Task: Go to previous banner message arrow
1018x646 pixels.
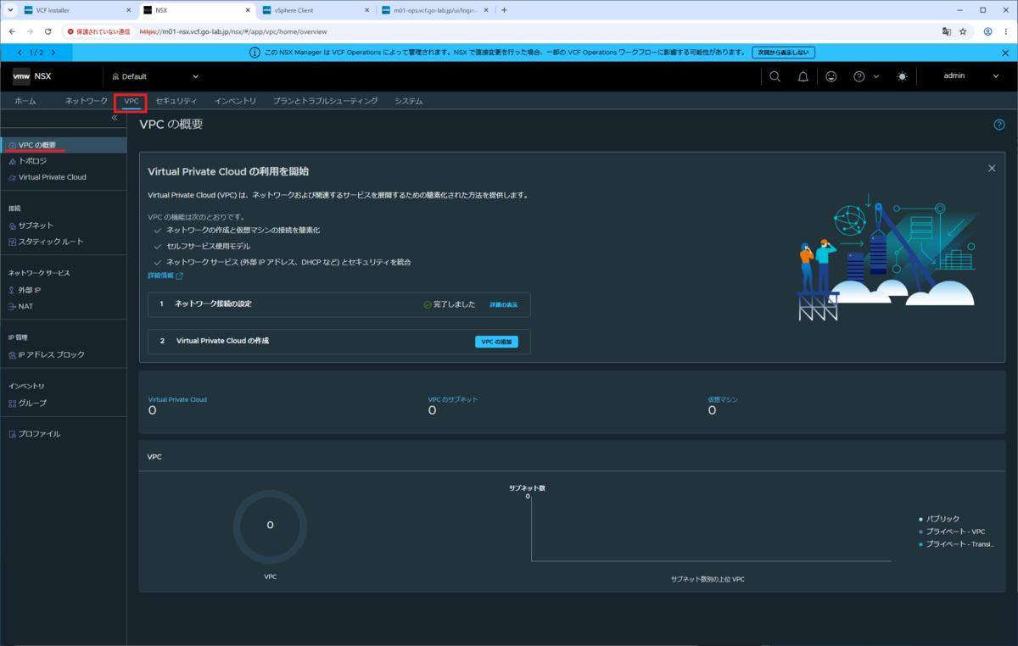Action: tap(20, 53)
